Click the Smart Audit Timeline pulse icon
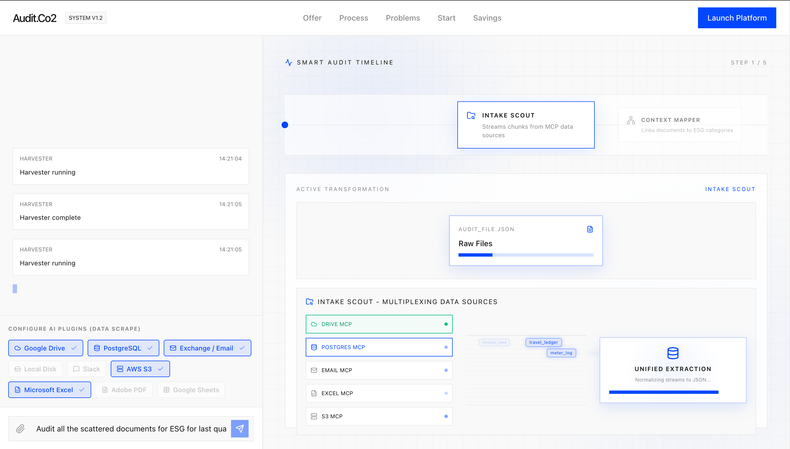The width and height of the screenshot is (790, 449). [288, 63]
